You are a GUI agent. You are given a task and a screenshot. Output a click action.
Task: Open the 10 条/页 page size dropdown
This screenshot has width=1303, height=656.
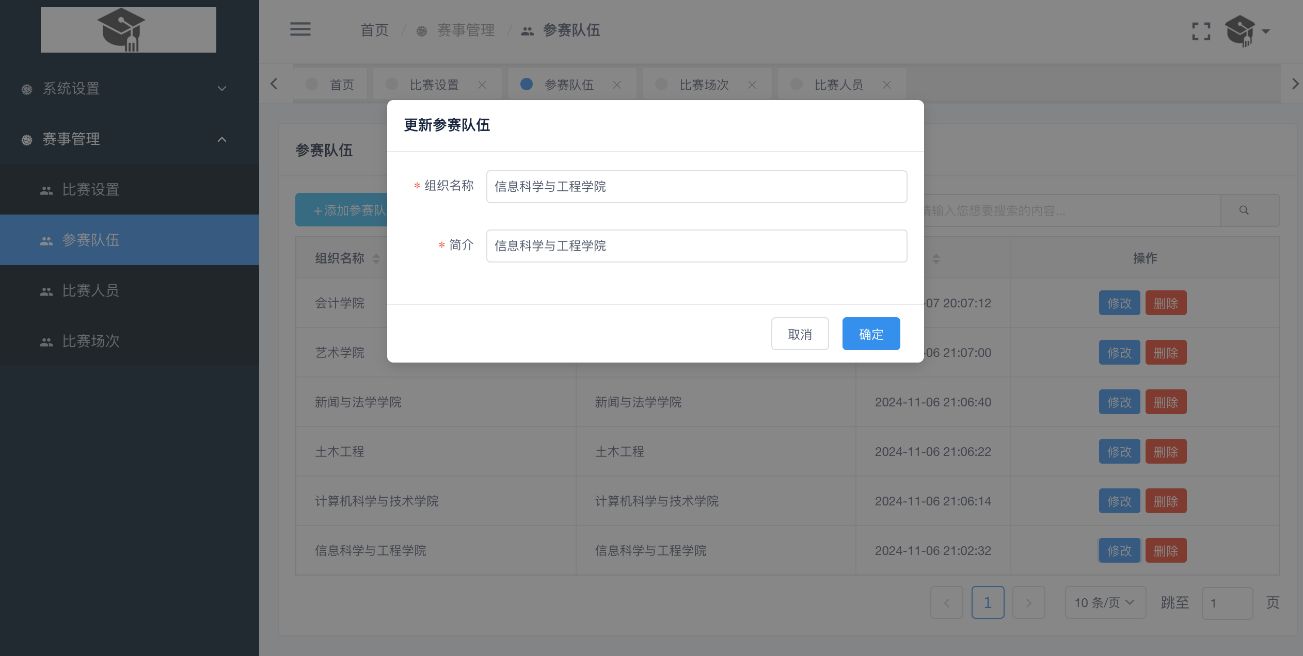click(1105, 602)
